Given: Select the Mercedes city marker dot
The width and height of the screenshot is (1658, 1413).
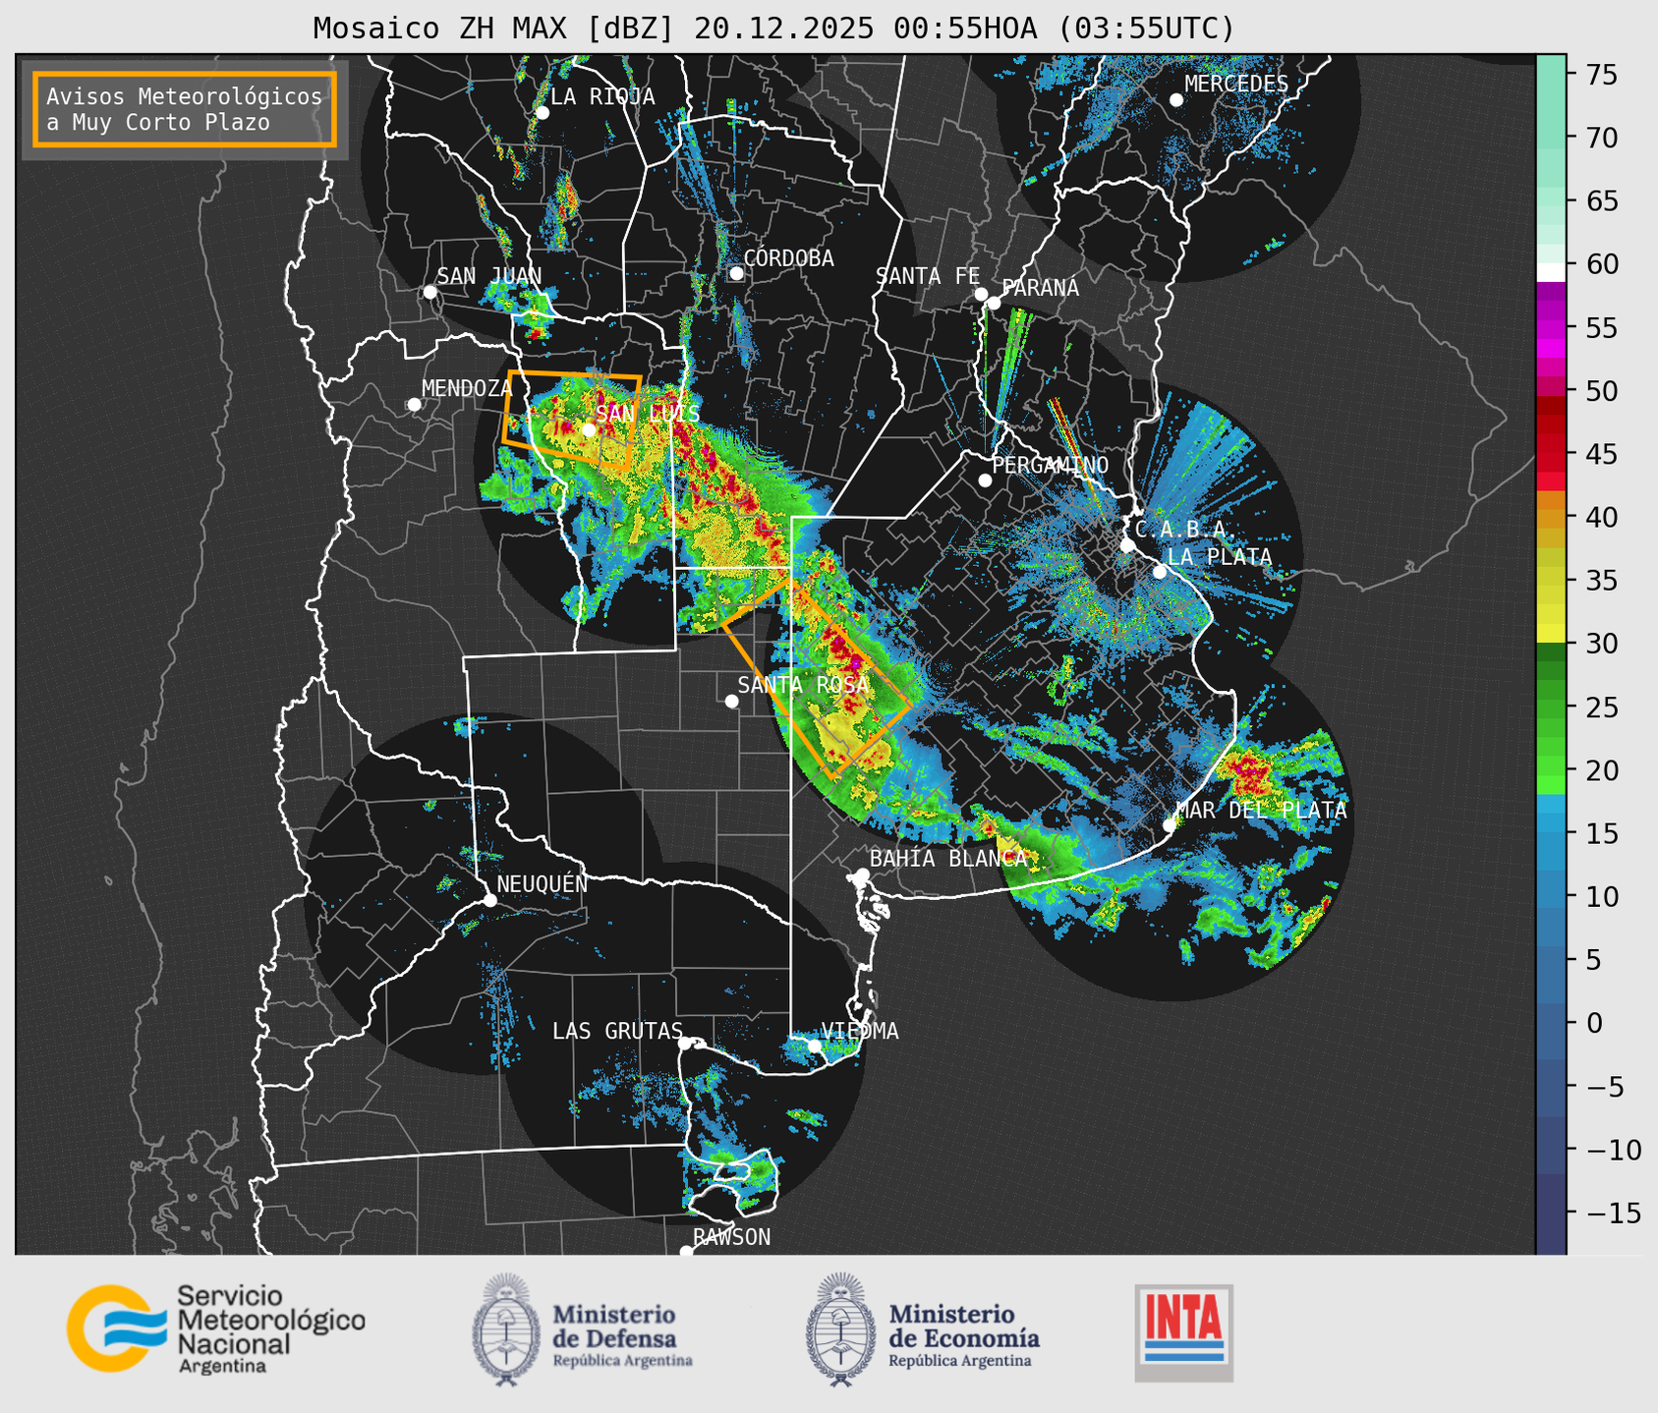Looking at the screenshot, I should click(x=1175, y=100).
